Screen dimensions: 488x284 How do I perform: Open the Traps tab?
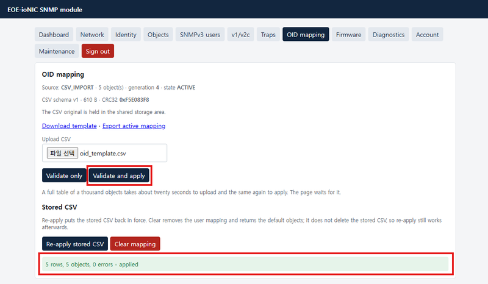pos(268,35)
